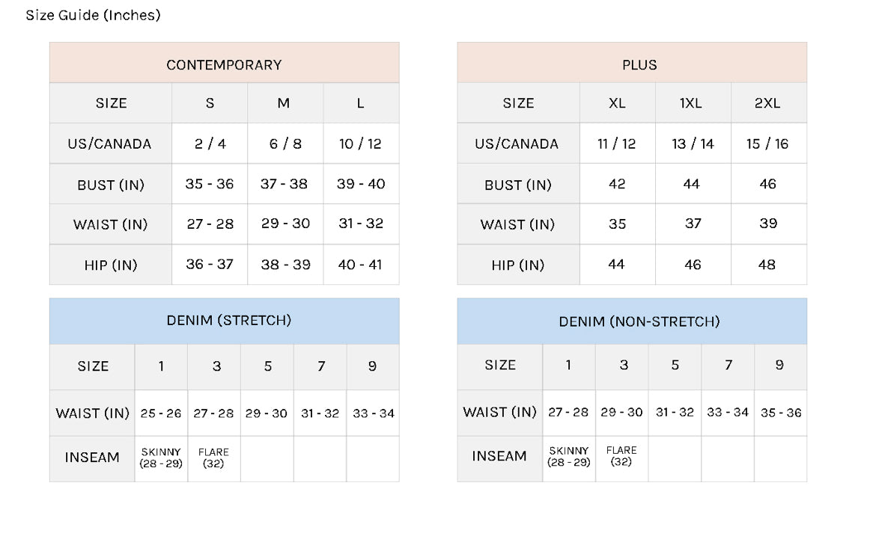Click the 10 / 12 US/Canada cell
The image size is (876, 539).
pyautogui.click(x=360, y=144)
